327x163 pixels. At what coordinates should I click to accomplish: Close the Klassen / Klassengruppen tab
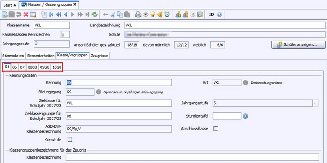[75, 4]
